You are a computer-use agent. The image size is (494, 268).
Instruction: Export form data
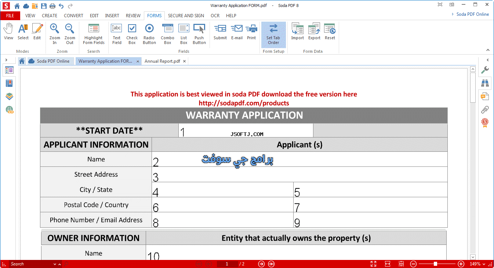pyautogui.click(x=314, y=32)
